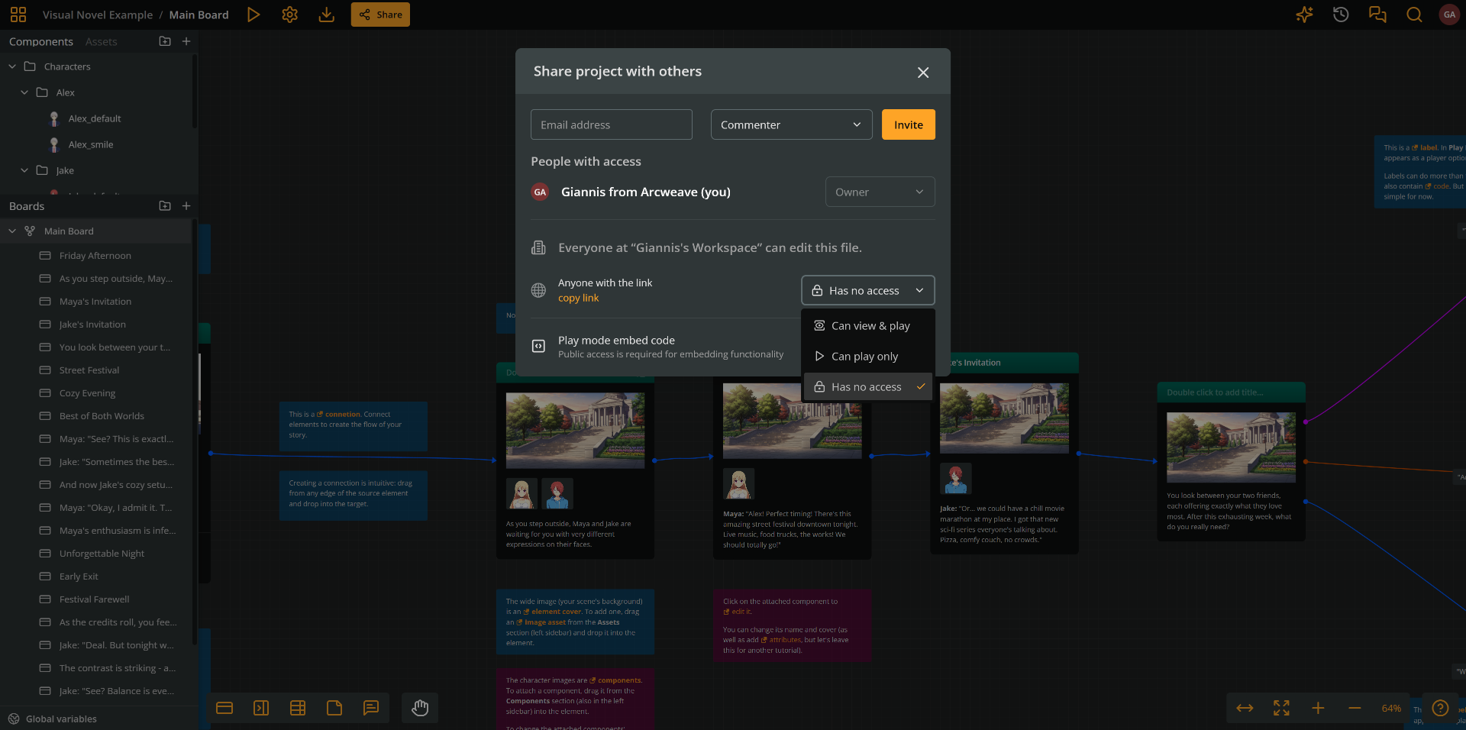The width and height of the screenshot is (1466, 730).
Task: Open the Main Board breadcrumb menu item
Action: (x=199, y=14)
